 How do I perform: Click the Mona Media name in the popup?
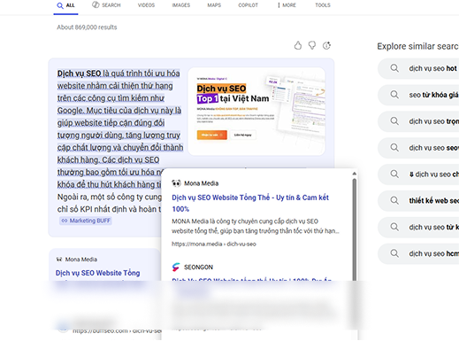coord(202,183)
